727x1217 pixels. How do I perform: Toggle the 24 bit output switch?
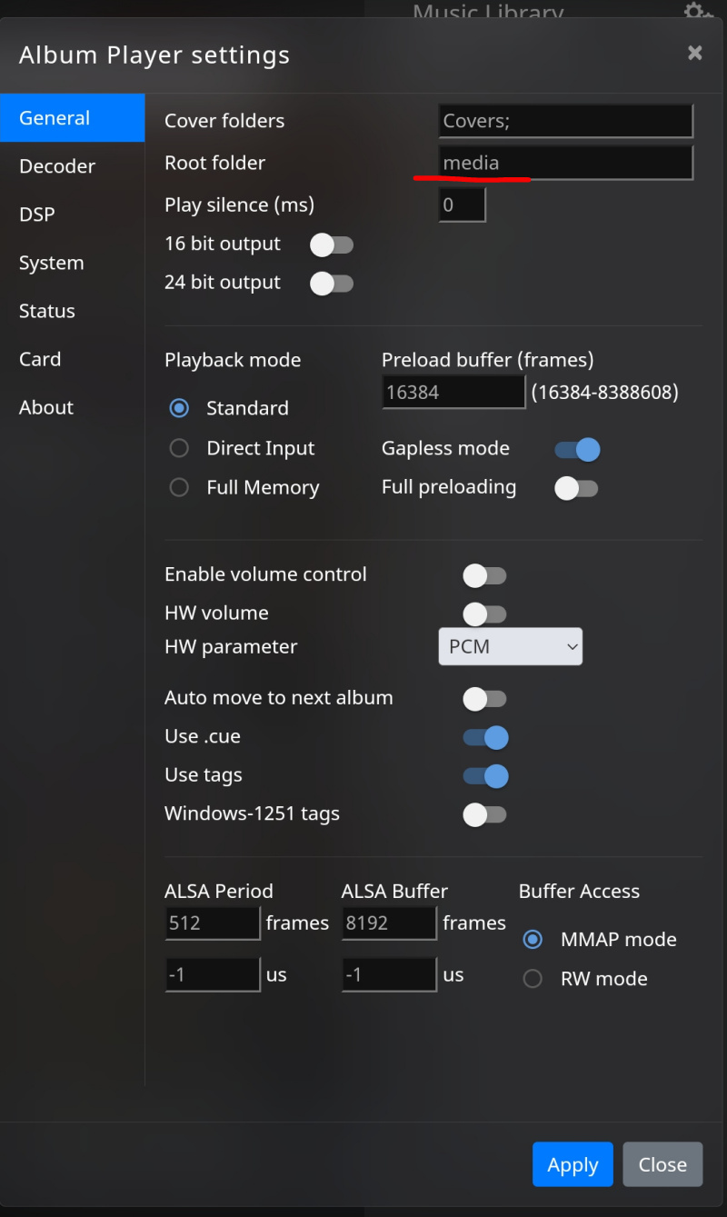(332, 284)
